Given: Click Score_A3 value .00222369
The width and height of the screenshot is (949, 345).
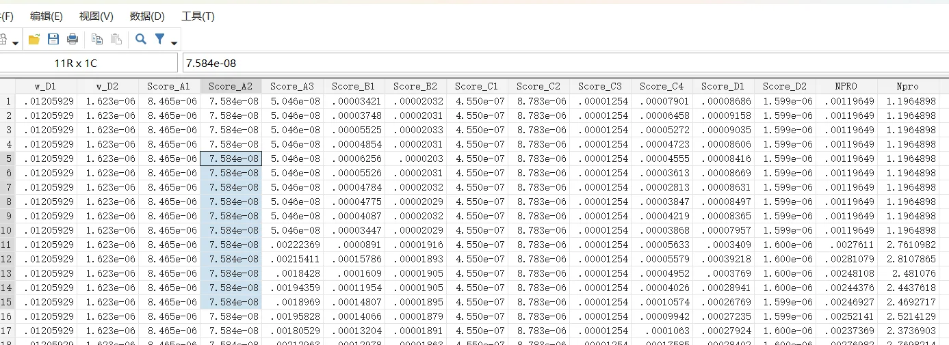Looking at the screenshot, I should [292, 245].
